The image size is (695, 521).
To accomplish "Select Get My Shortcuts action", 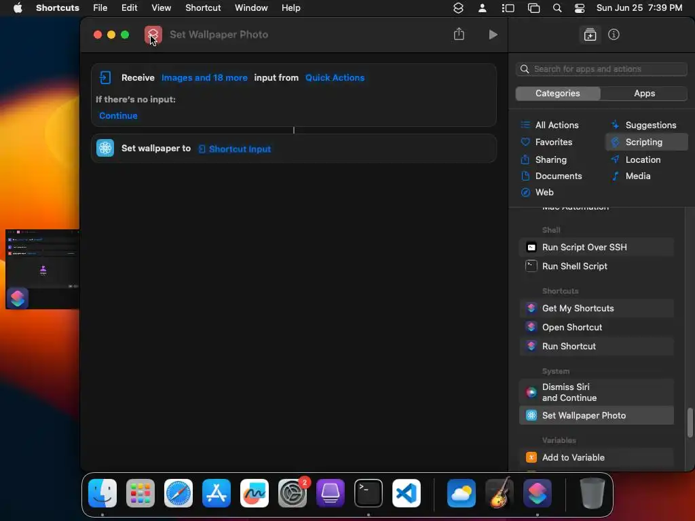I will tap(596, 309).
